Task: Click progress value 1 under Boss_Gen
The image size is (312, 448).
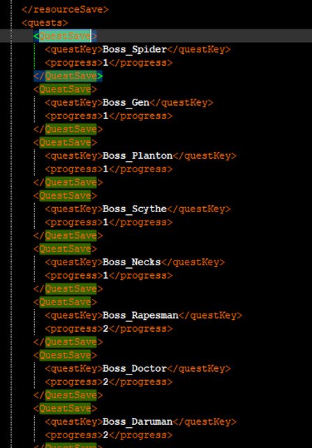Action: point(105,115)
